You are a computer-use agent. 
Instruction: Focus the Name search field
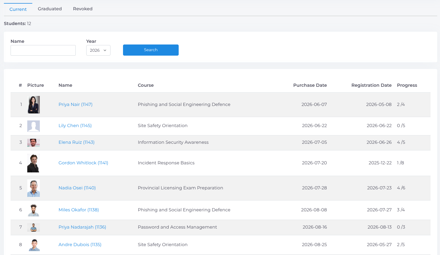pyautogui.click(x=43, y=50)
